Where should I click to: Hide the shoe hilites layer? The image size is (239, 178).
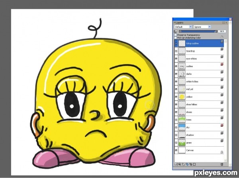point(176,104)
